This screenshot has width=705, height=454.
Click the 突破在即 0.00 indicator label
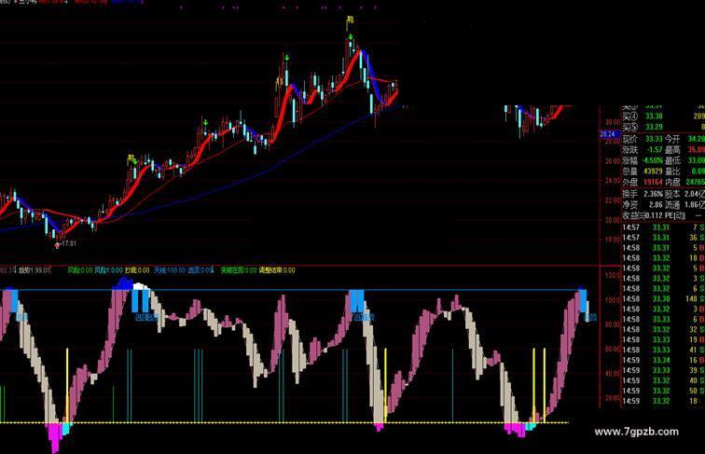click(239, 270)
